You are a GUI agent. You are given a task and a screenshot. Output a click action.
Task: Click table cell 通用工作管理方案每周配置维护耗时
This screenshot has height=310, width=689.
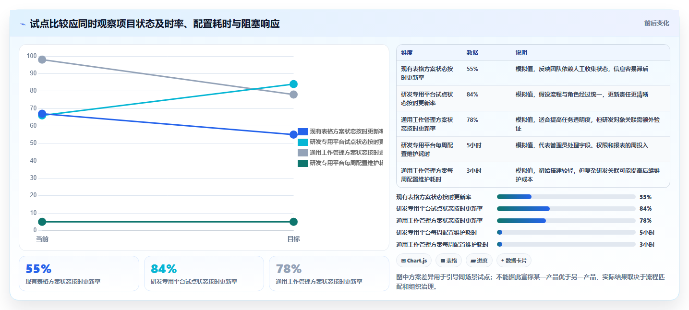pos(427,175)
